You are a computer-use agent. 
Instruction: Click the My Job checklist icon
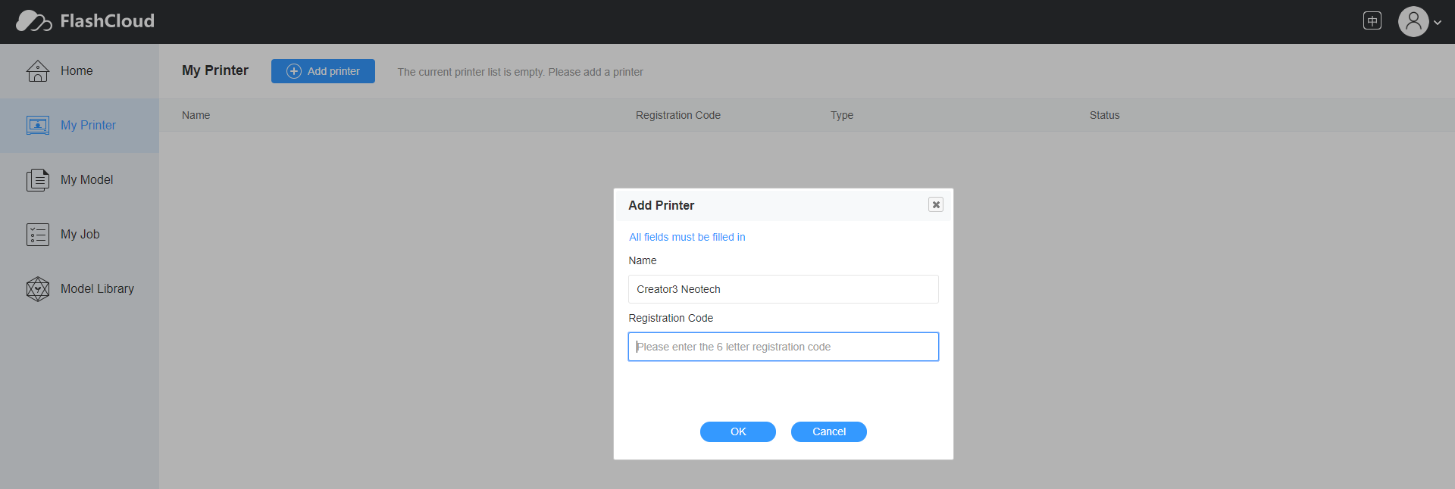[x=38, y=235]
